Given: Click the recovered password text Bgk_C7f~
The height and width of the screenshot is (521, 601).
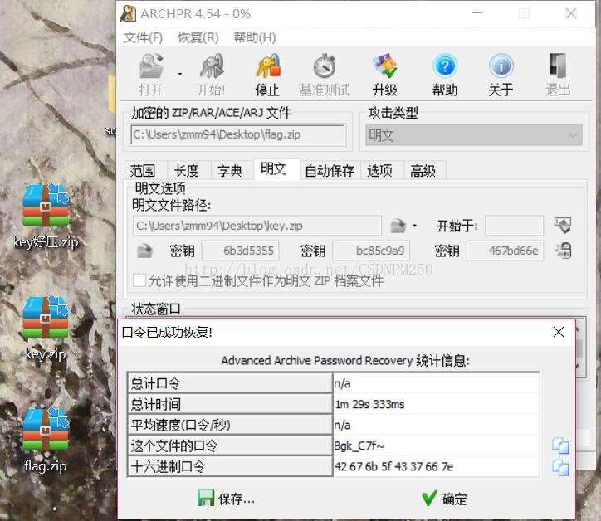Looking at the screenshot, I should [x=359, y=446].
